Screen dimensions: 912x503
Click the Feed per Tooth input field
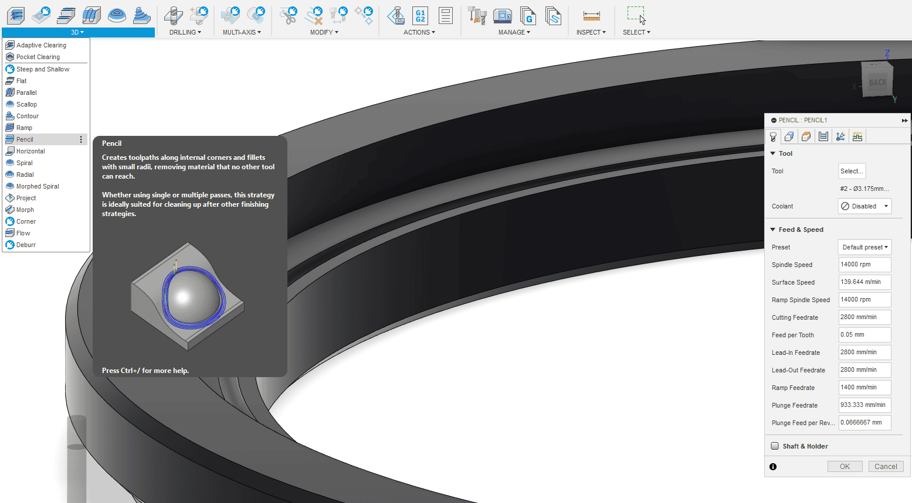click(864, 335)
